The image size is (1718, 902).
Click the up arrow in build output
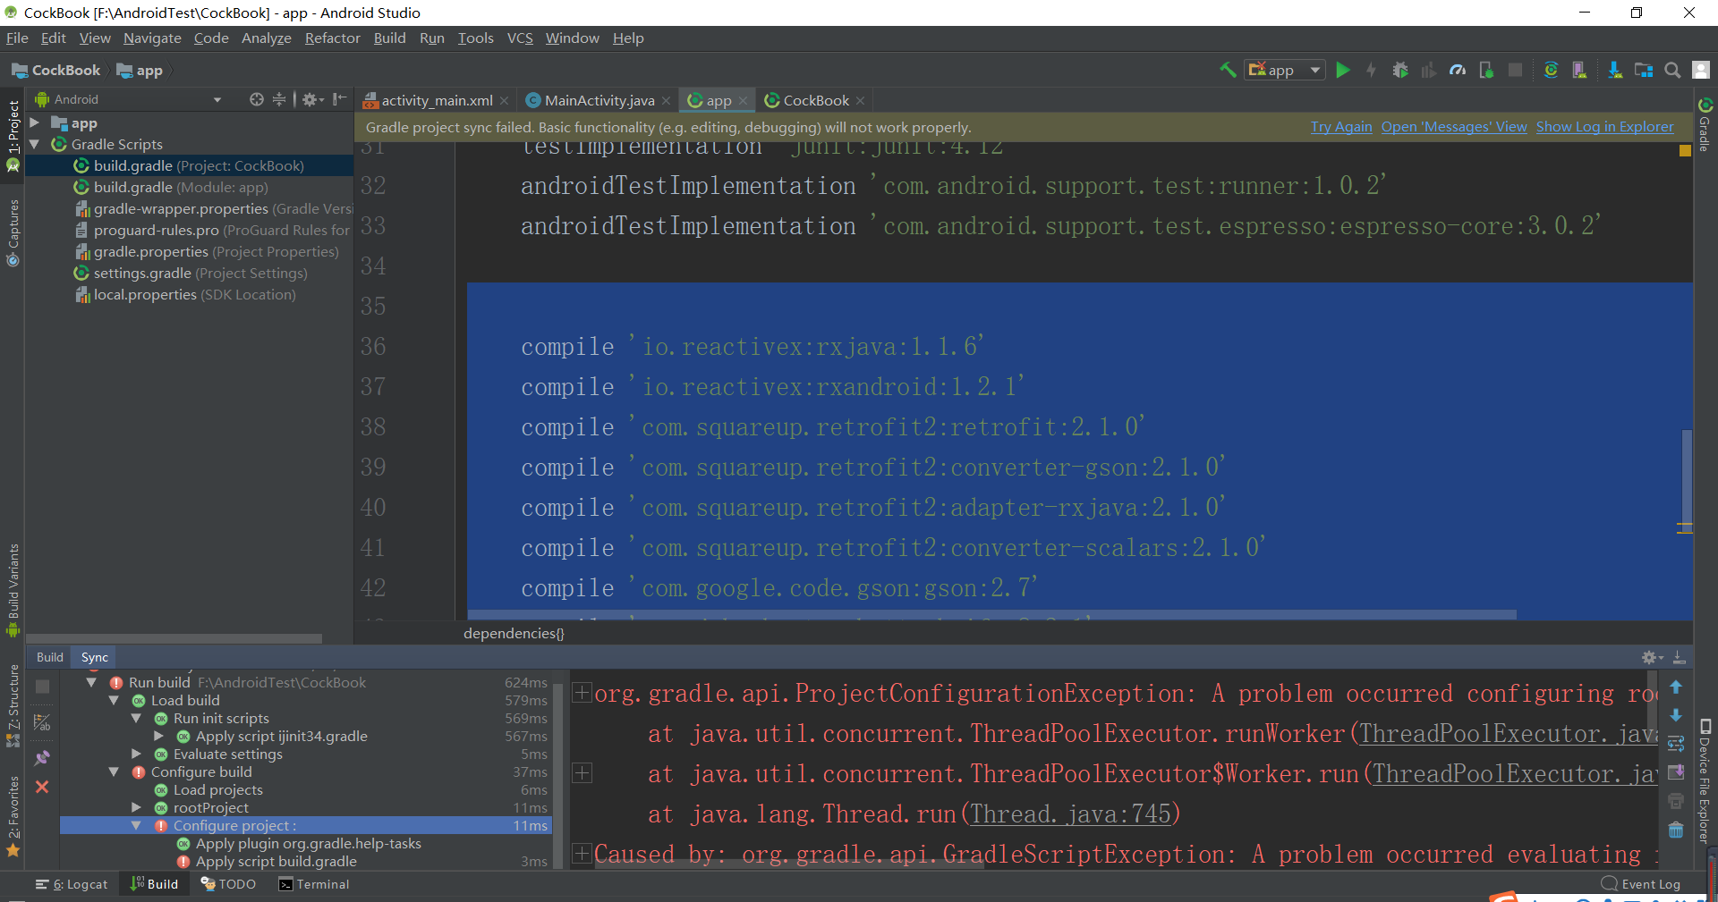point(1676,687)
